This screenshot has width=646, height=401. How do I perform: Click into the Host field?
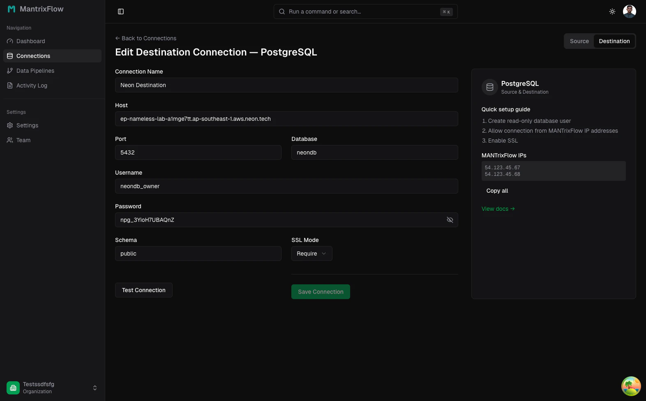tap(286, 119)
